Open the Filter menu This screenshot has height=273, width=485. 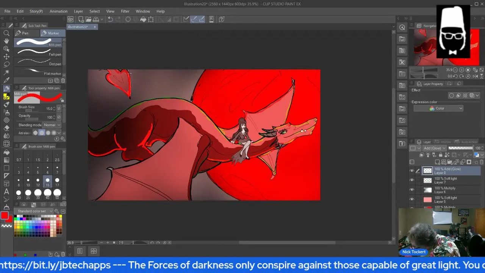click(x=125, y=11)
